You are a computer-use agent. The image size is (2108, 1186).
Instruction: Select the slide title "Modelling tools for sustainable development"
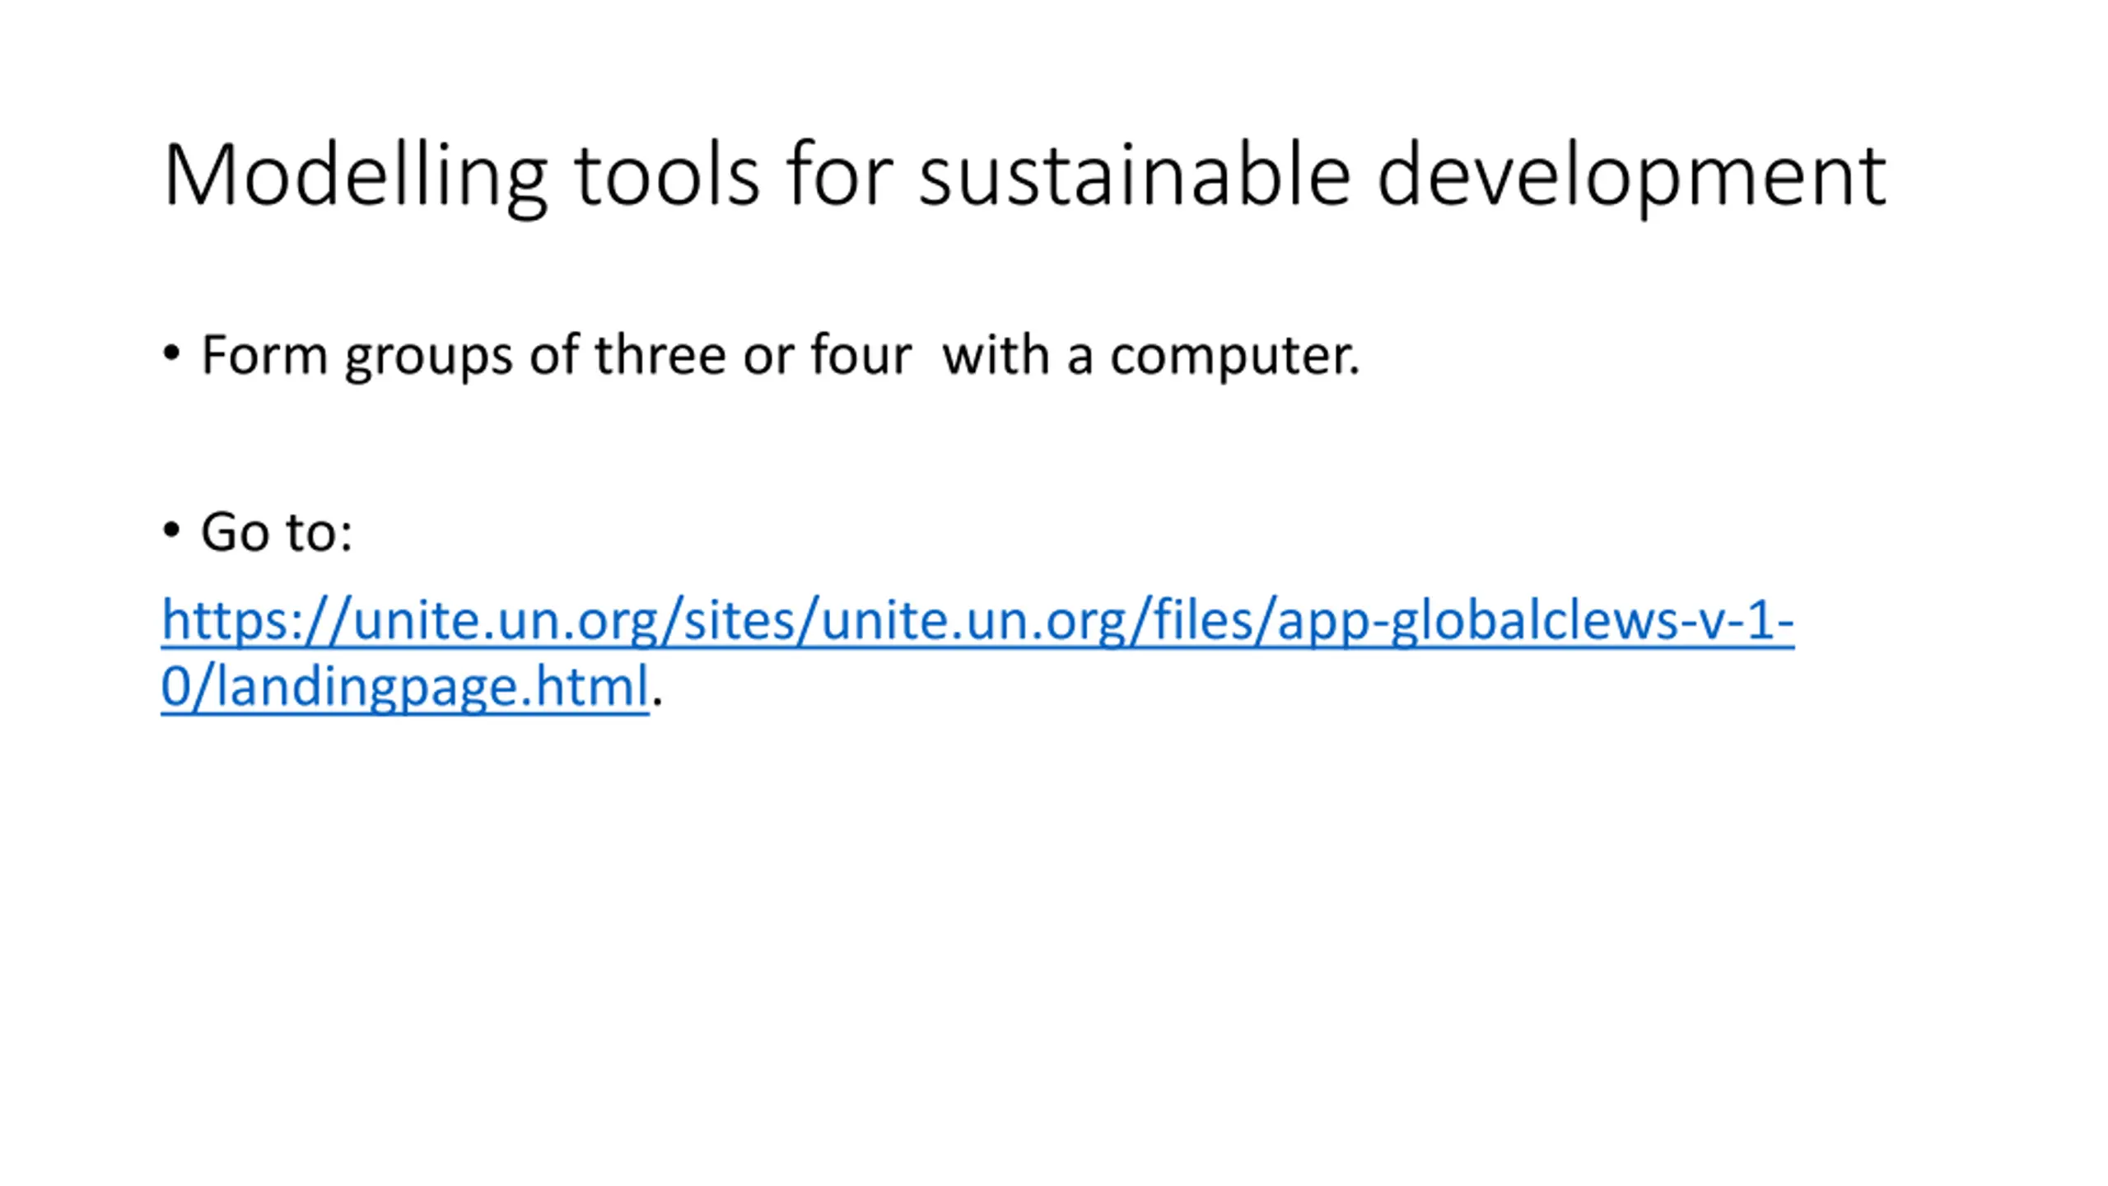point(1025,177)
